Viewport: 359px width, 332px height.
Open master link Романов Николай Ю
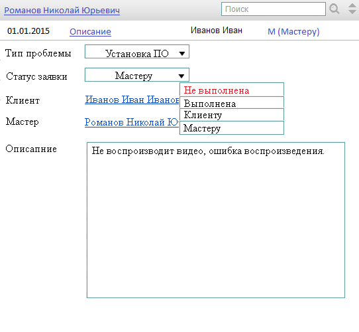pos(131,122)
